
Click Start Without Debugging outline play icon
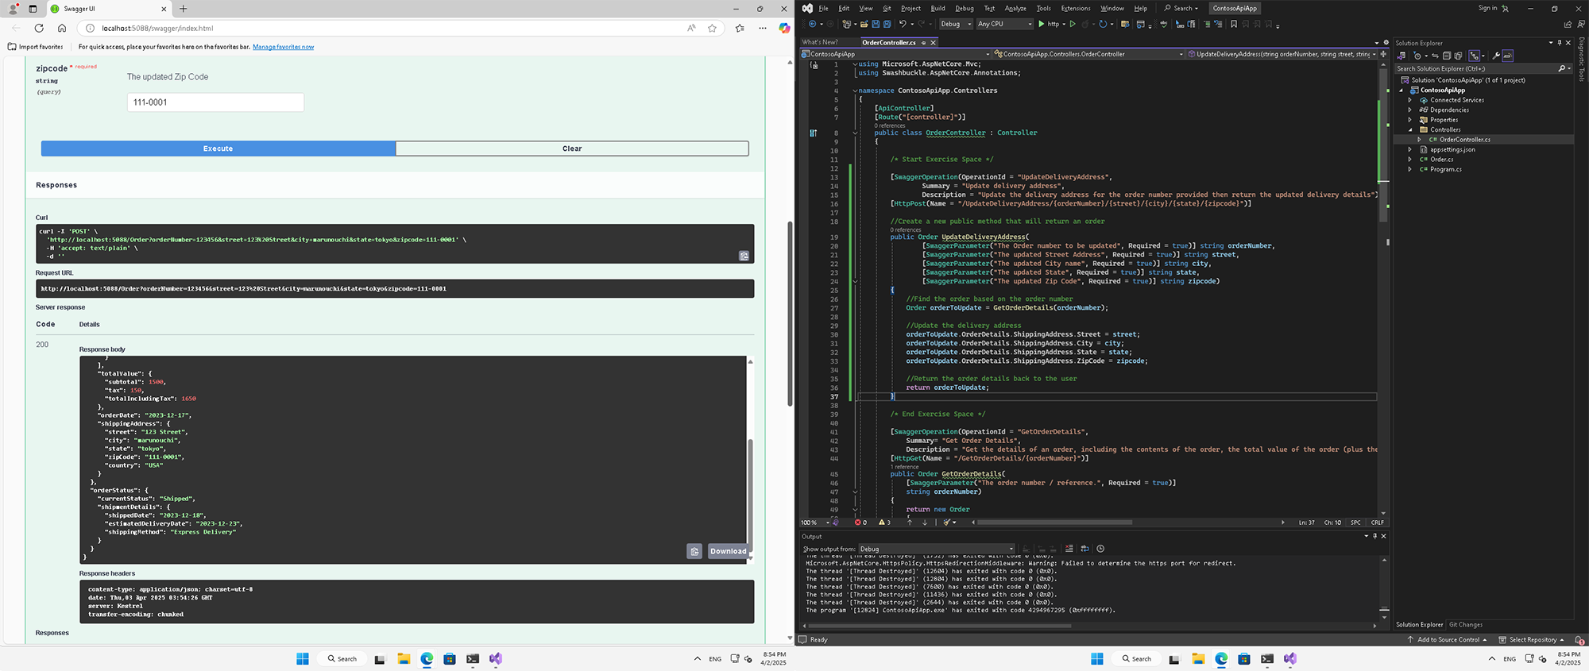[x=1073, y=24]
